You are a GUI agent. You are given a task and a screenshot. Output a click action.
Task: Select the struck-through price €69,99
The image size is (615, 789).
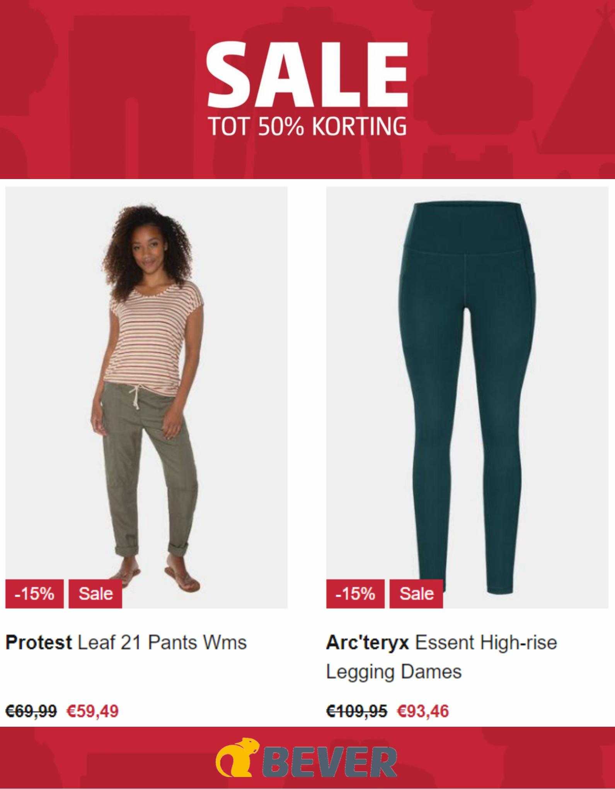pos(31,711)
